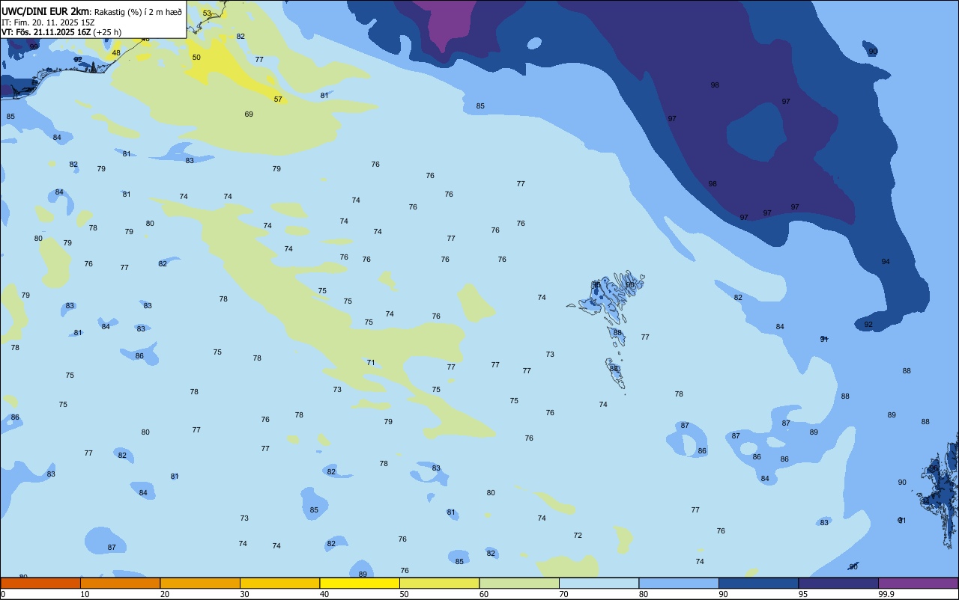The image size is (959, 600).
Task: Click the light green 60–70 legend swatch
Action: [x=519, y=583]
